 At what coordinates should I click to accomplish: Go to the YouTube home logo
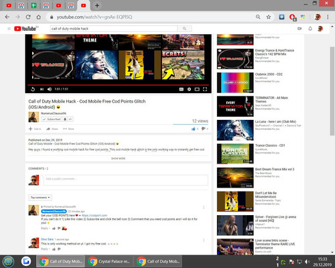25,29
